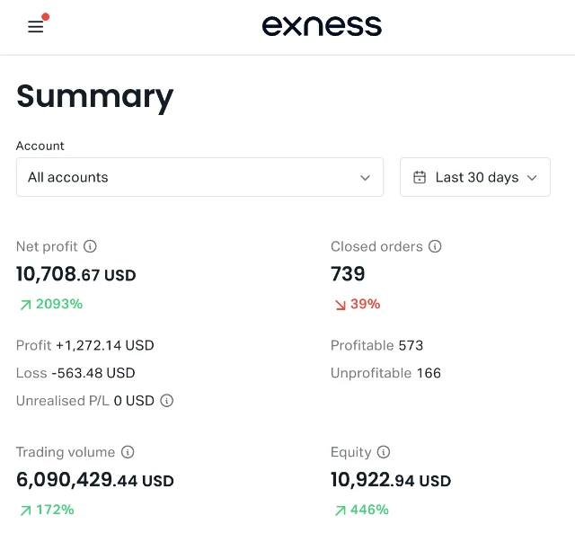This screenshot has height=533, width=575.
Task: Click the Loss -563.48 USD row
Action: pyautogui.click(x=75, y=373)
